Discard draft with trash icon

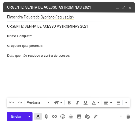tap(128, 116)
